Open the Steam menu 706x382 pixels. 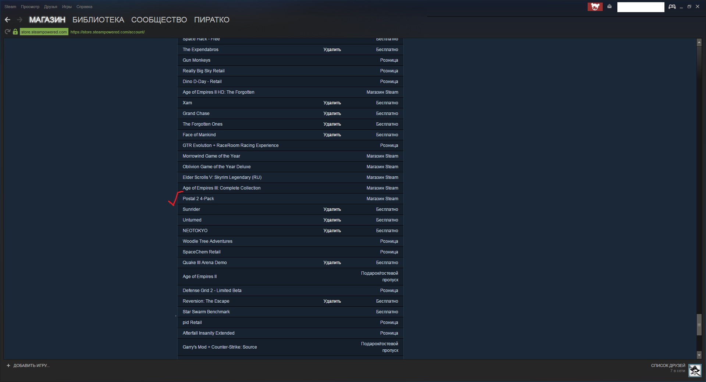pyautogui.click(x=10, y=7)
